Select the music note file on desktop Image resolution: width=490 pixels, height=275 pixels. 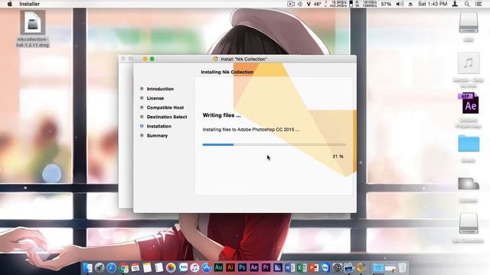468,70
